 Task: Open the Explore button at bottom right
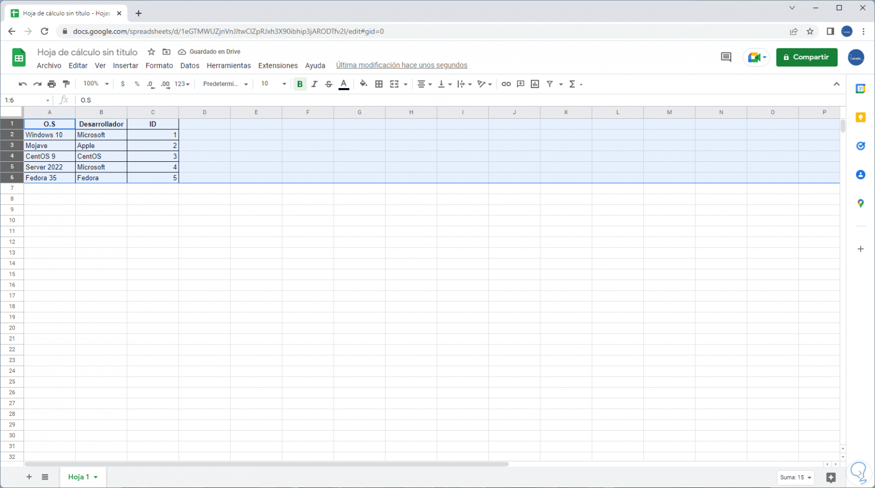pos(831,477)
